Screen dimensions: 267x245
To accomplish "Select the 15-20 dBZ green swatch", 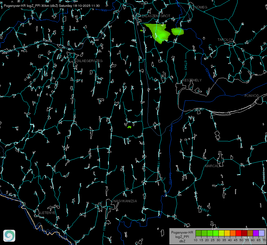I will (204, 233).
